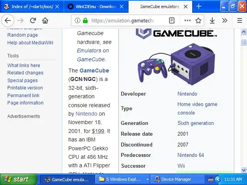
Task: Close the GameCube emulators tab
Action: coord(186,7)
